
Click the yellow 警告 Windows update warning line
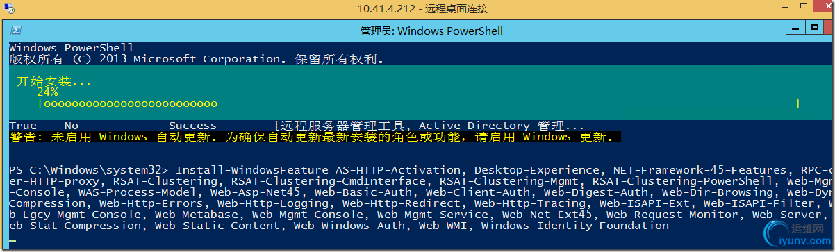click(313, 137)
